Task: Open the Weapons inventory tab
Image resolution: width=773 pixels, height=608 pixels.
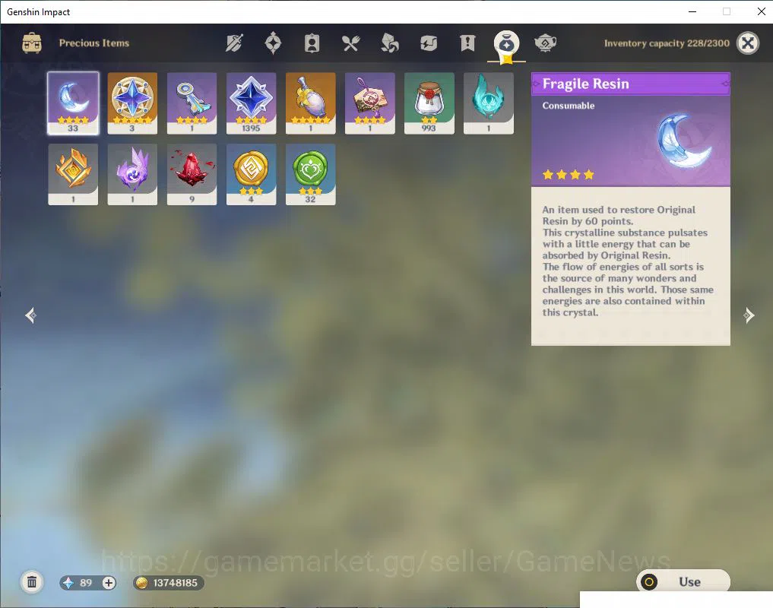Action: click(234, 43)
